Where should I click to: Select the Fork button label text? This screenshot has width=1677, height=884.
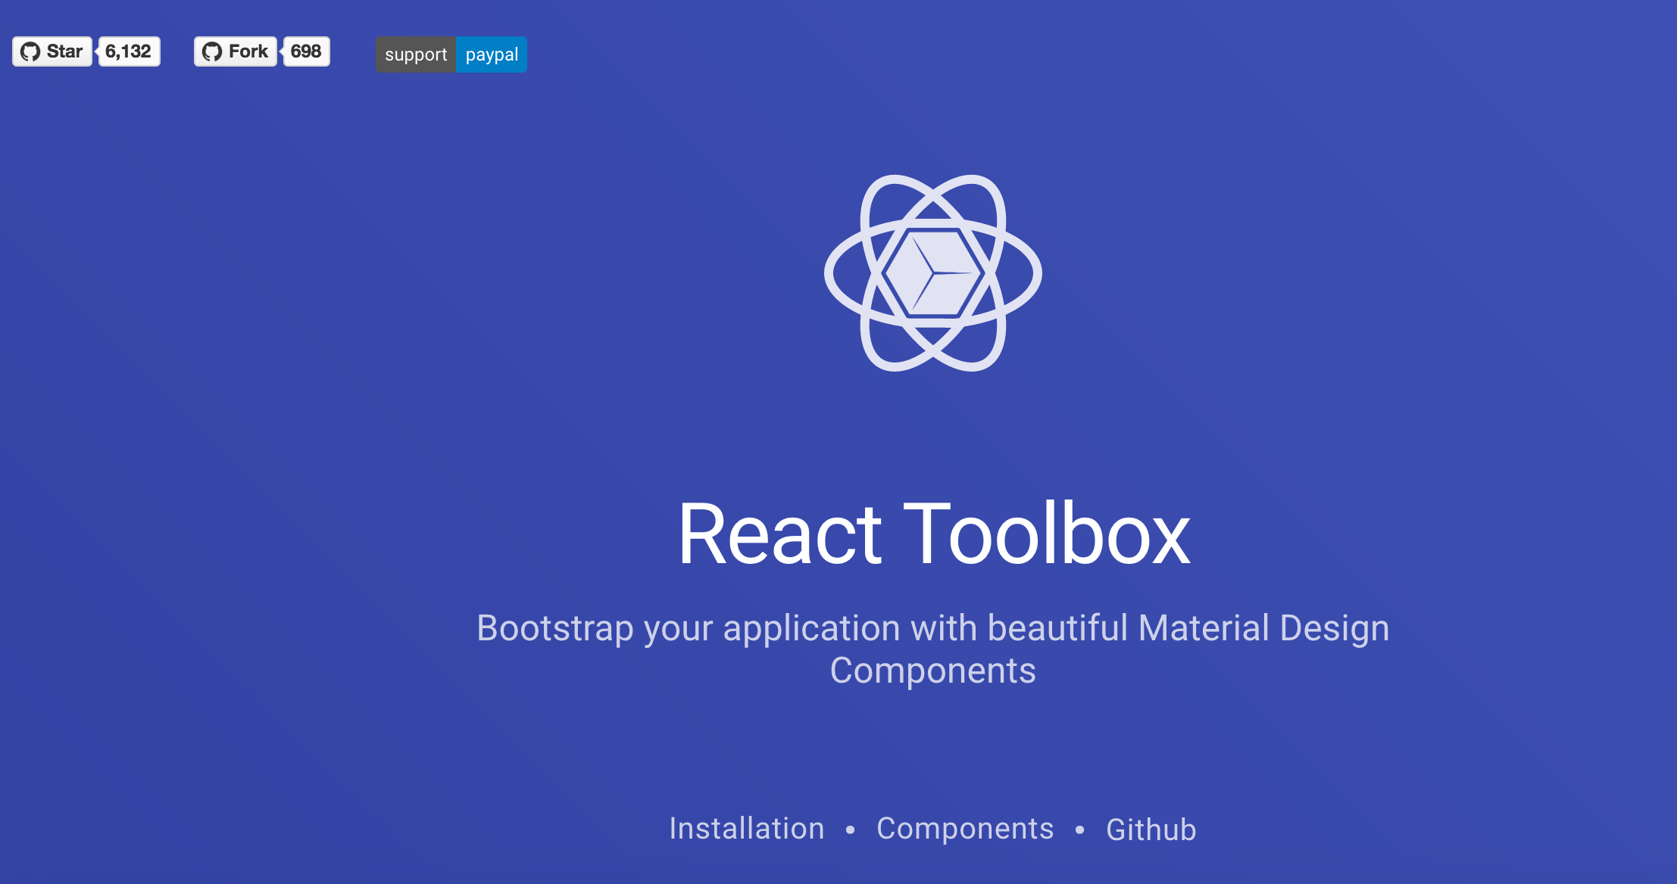coord(250,51)
